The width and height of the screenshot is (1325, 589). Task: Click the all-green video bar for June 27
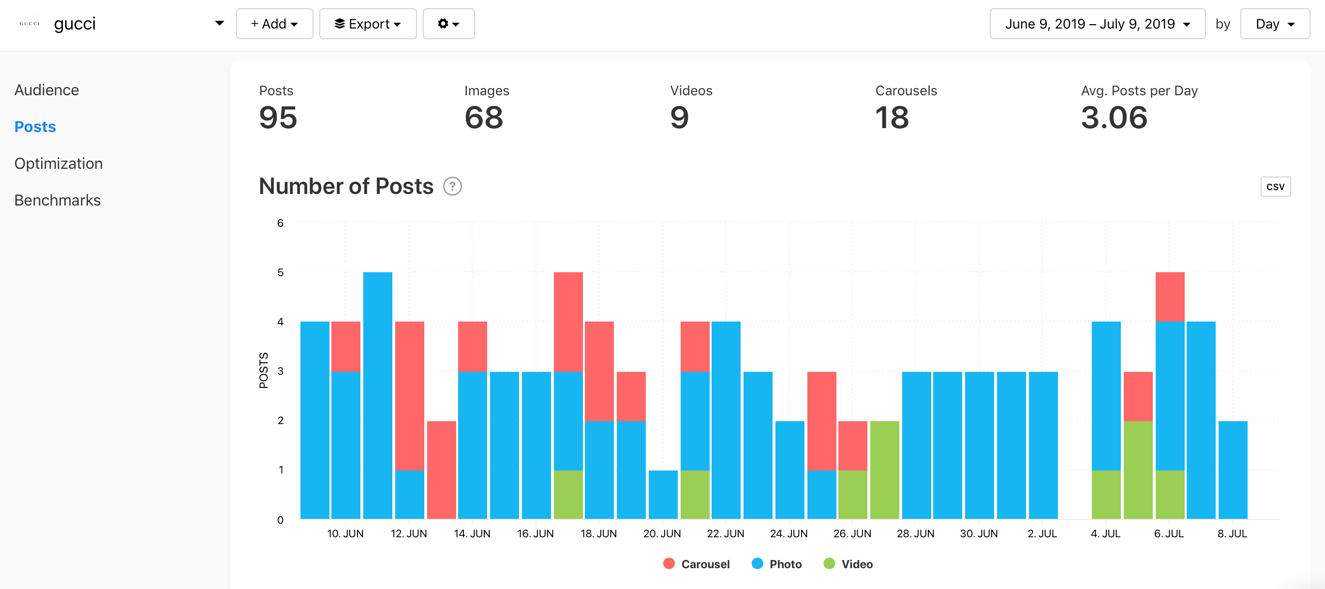click(885, 470)
